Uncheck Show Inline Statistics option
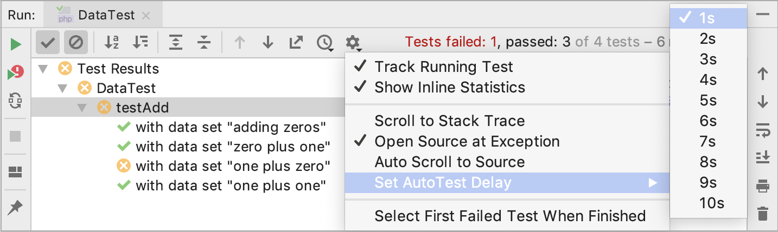778x232 pixels. [449, 88]
